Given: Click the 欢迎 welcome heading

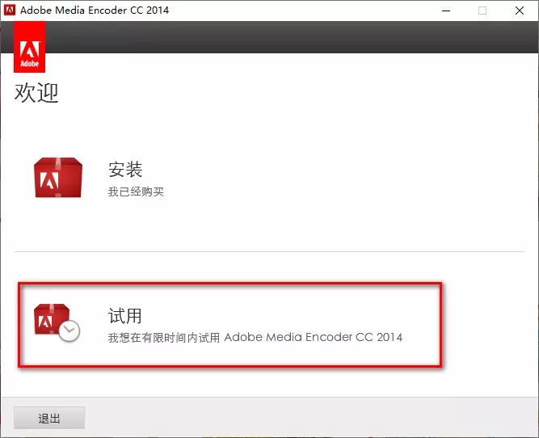Looking at the screenshot, I should coord(36,93).
